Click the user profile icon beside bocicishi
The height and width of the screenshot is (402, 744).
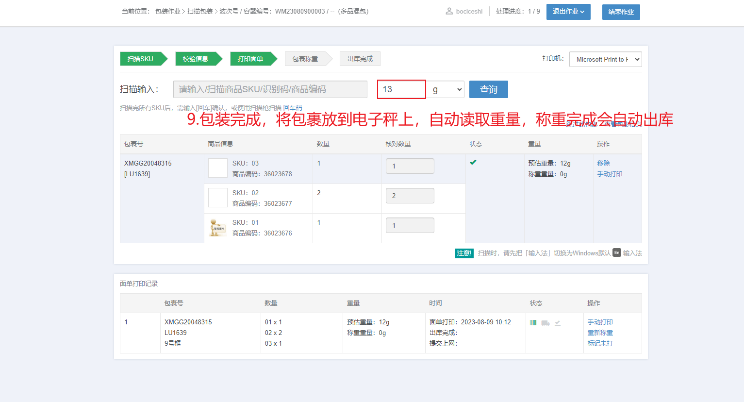click(449, 11)
